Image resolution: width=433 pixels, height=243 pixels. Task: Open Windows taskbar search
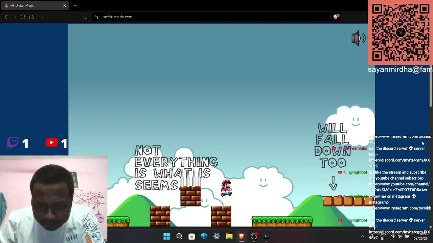click(179, 237)
